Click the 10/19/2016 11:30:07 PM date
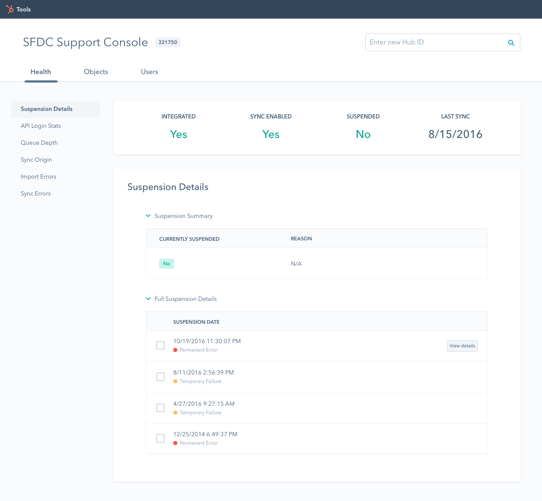 [x=207, y=341]
